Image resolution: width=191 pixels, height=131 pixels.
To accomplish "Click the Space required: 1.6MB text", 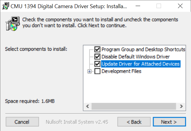I will click(30, 101).
